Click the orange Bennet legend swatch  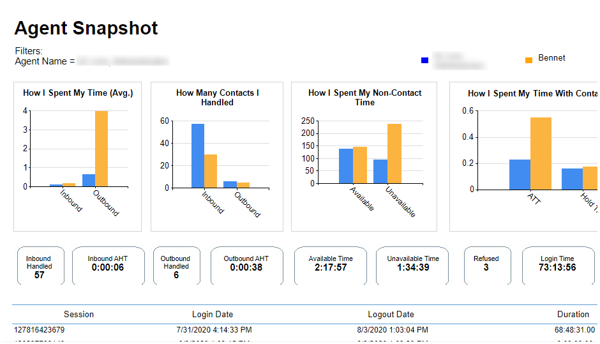(529, 60)
